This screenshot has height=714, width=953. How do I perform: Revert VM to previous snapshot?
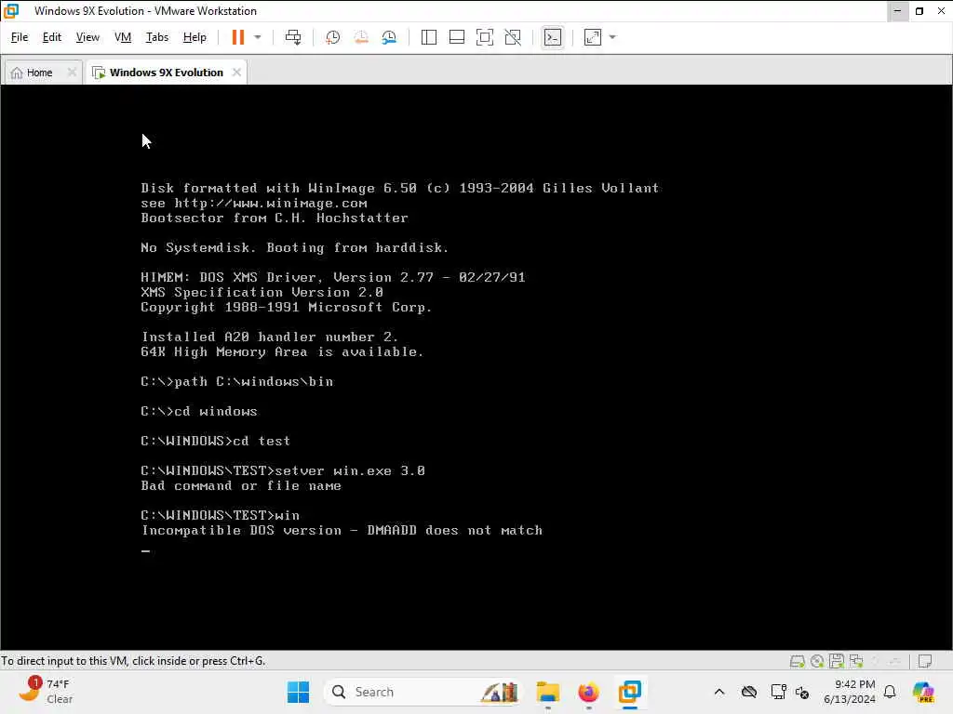(361, 37)
